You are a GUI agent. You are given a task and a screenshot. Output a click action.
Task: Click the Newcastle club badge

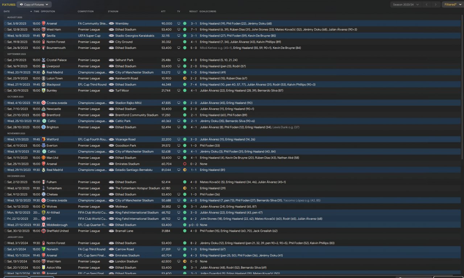click(43, 109)
